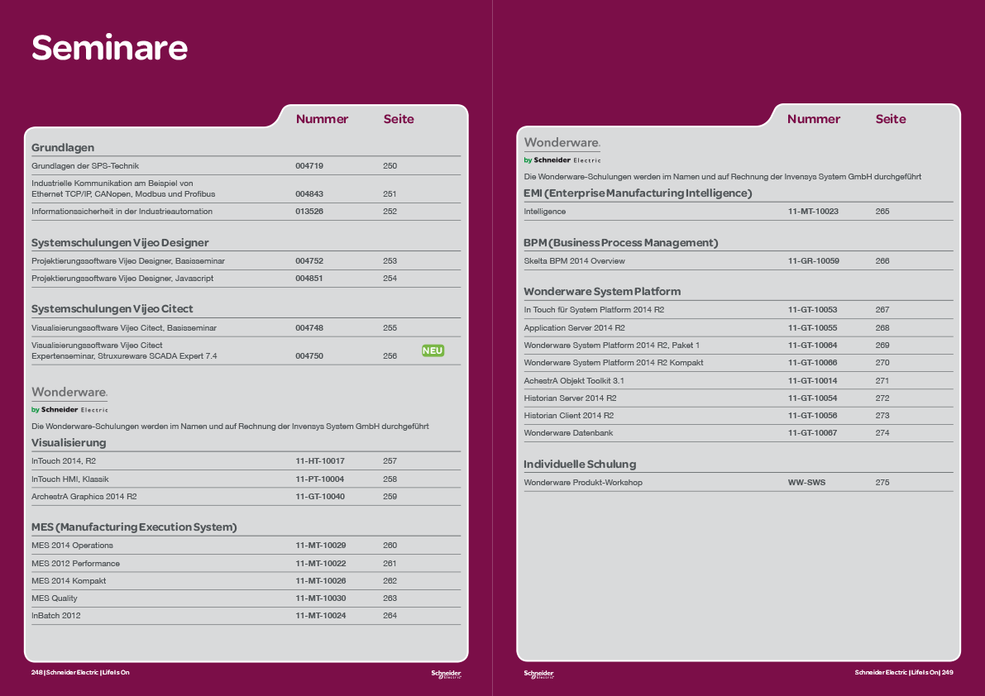
Task: Click page number 250 for SPS-Technik
Action: (x=390, y=165)
